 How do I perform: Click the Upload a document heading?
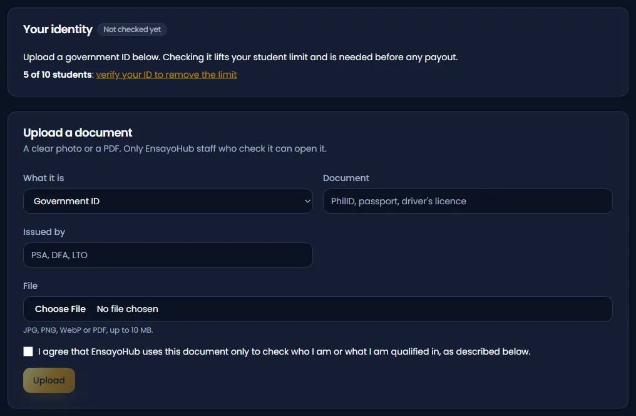click(x=78, y=133)
